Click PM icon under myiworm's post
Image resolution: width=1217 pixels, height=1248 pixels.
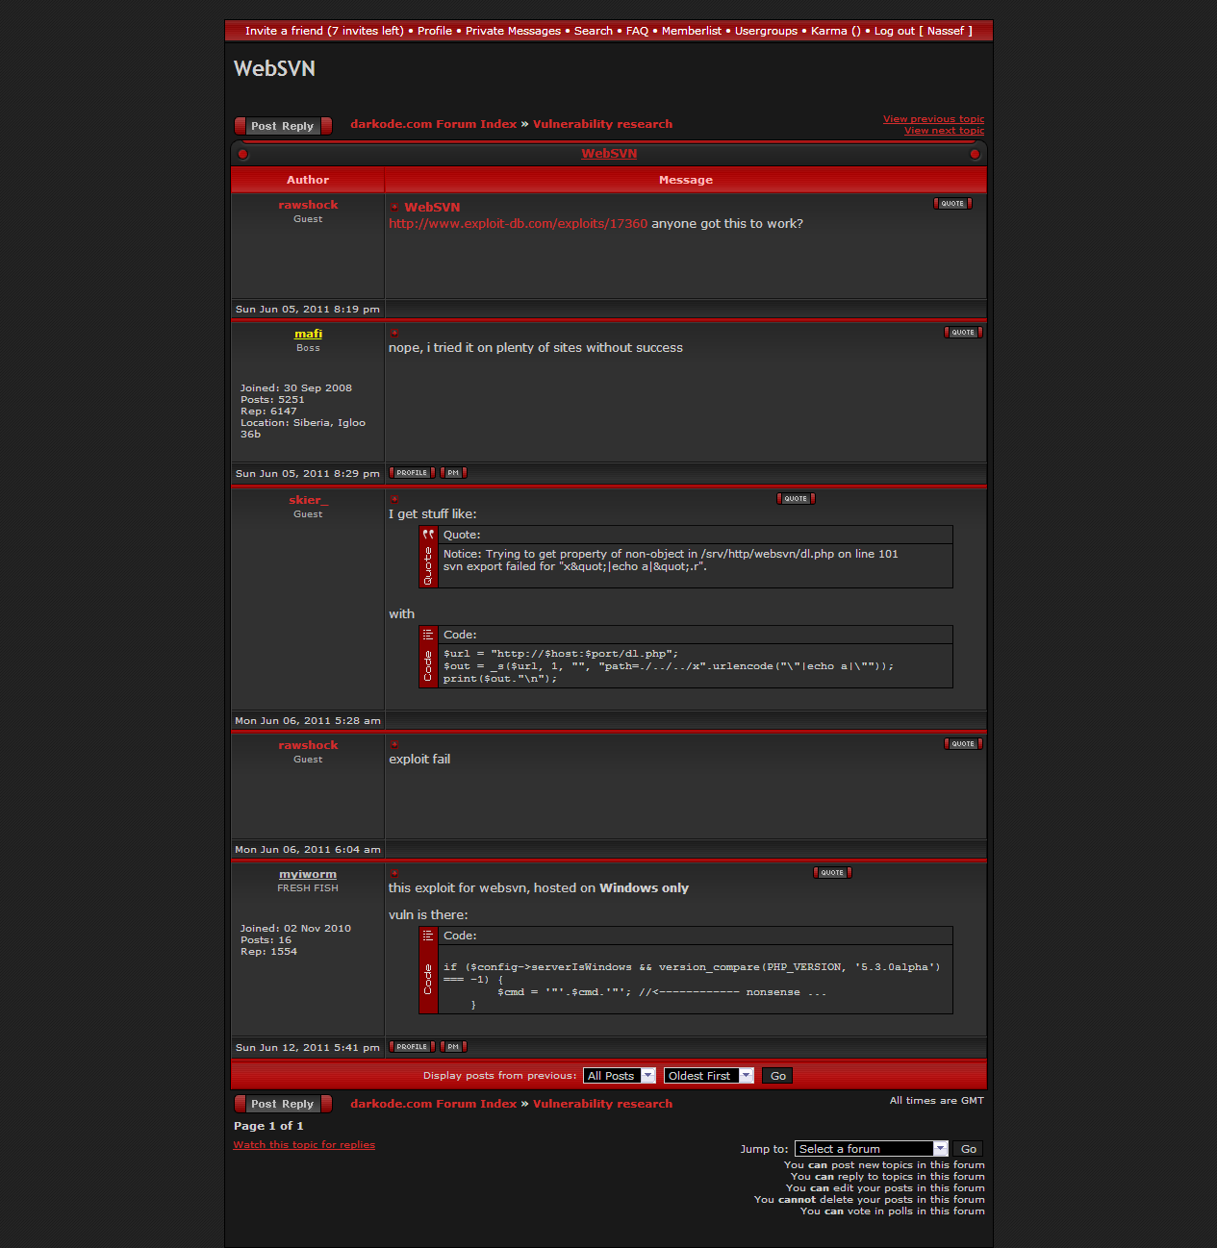453,1047
